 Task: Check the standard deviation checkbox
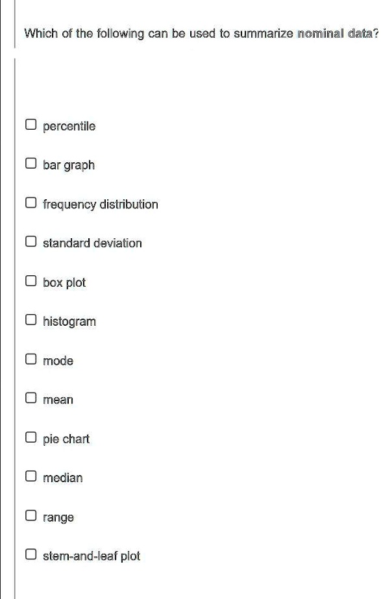pos(31,241)
